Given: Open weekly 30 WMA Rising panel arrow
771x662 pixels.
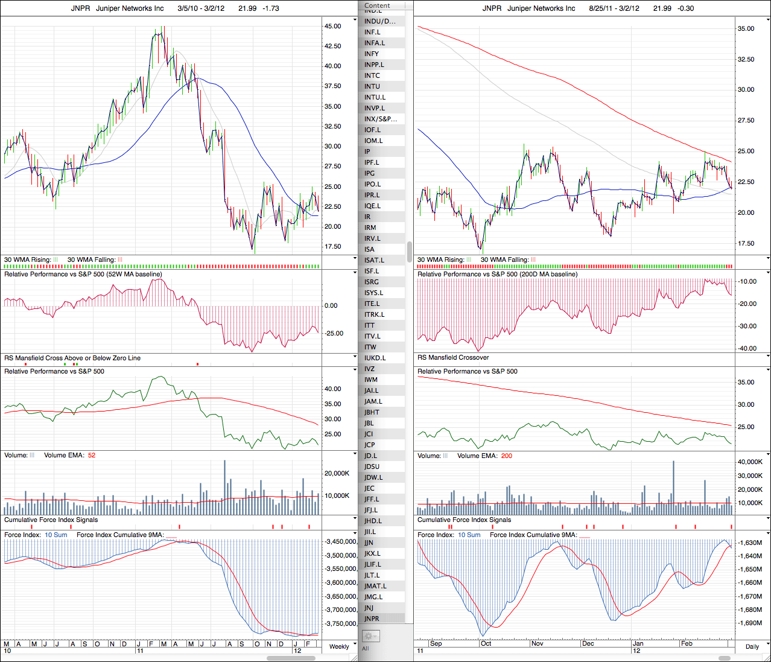Looking at the screenshot, I should point(355,259).
